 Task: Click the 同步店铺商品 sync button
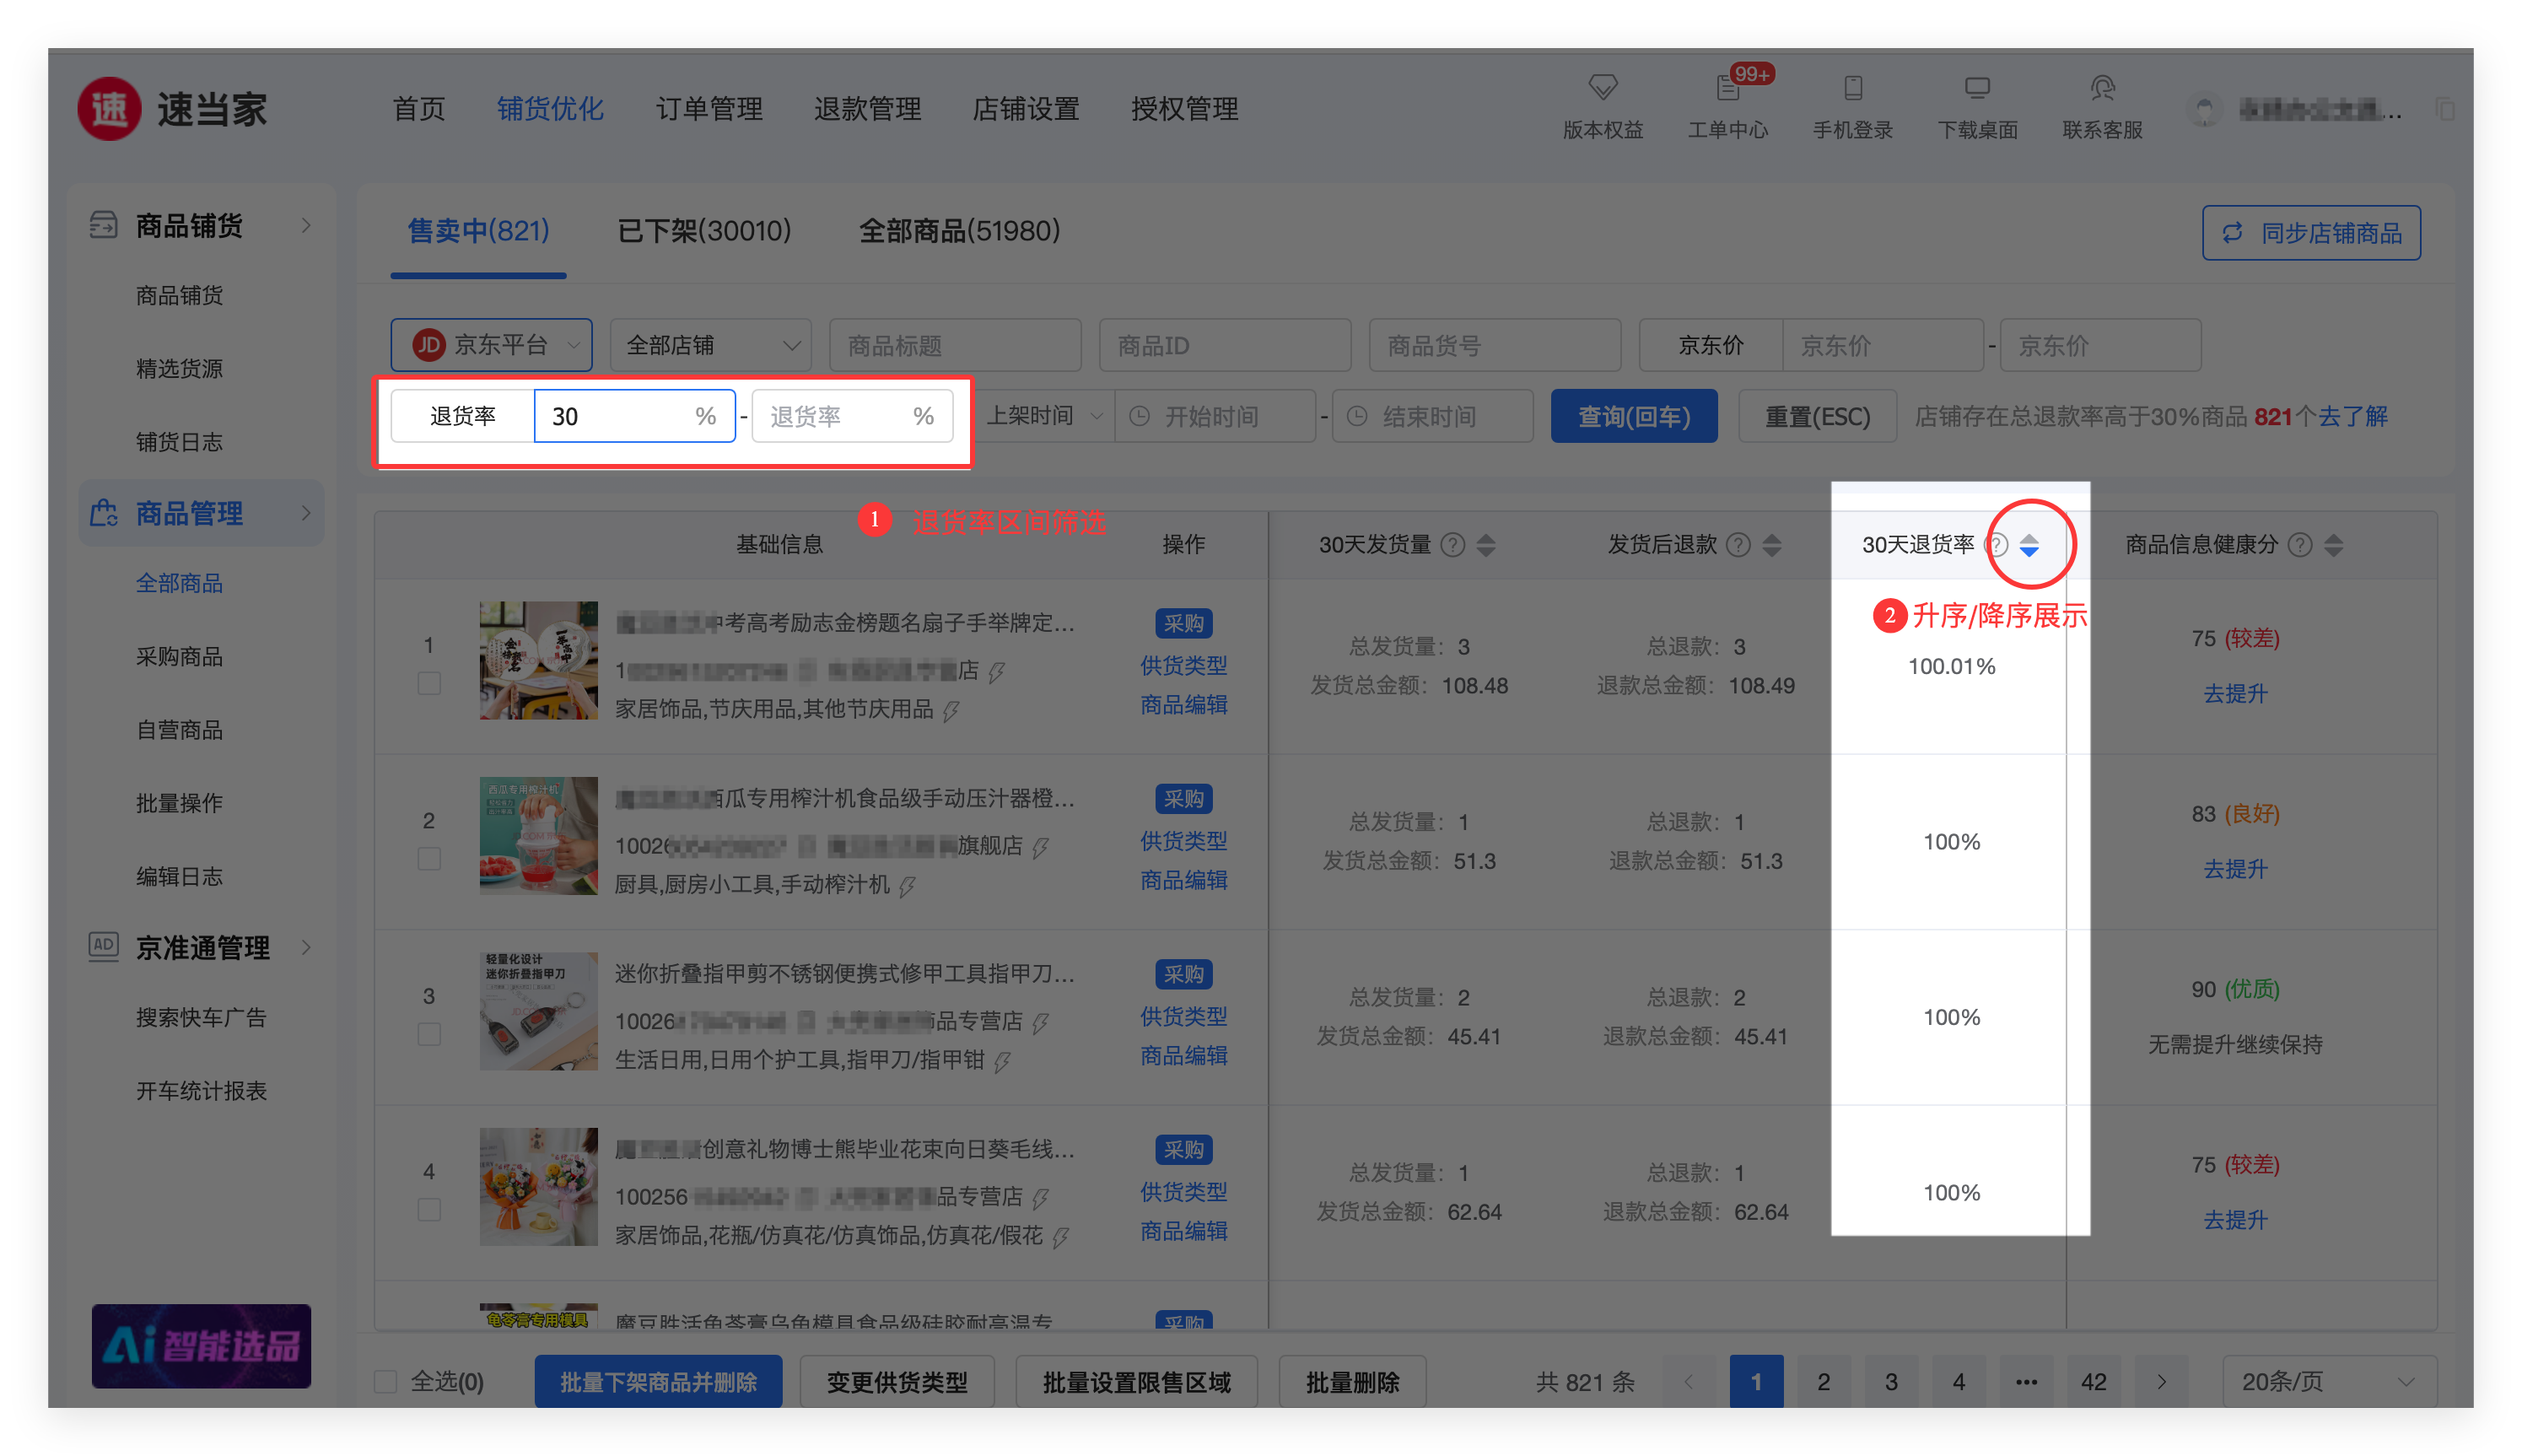pos(2310,233)
